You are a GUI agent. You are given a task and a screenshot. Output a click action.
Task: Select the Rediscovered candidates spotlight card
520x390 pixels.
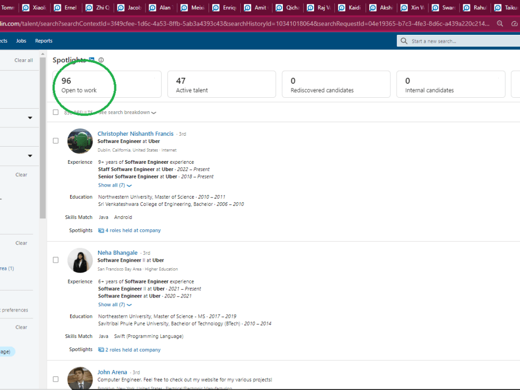tap(336, 84)
